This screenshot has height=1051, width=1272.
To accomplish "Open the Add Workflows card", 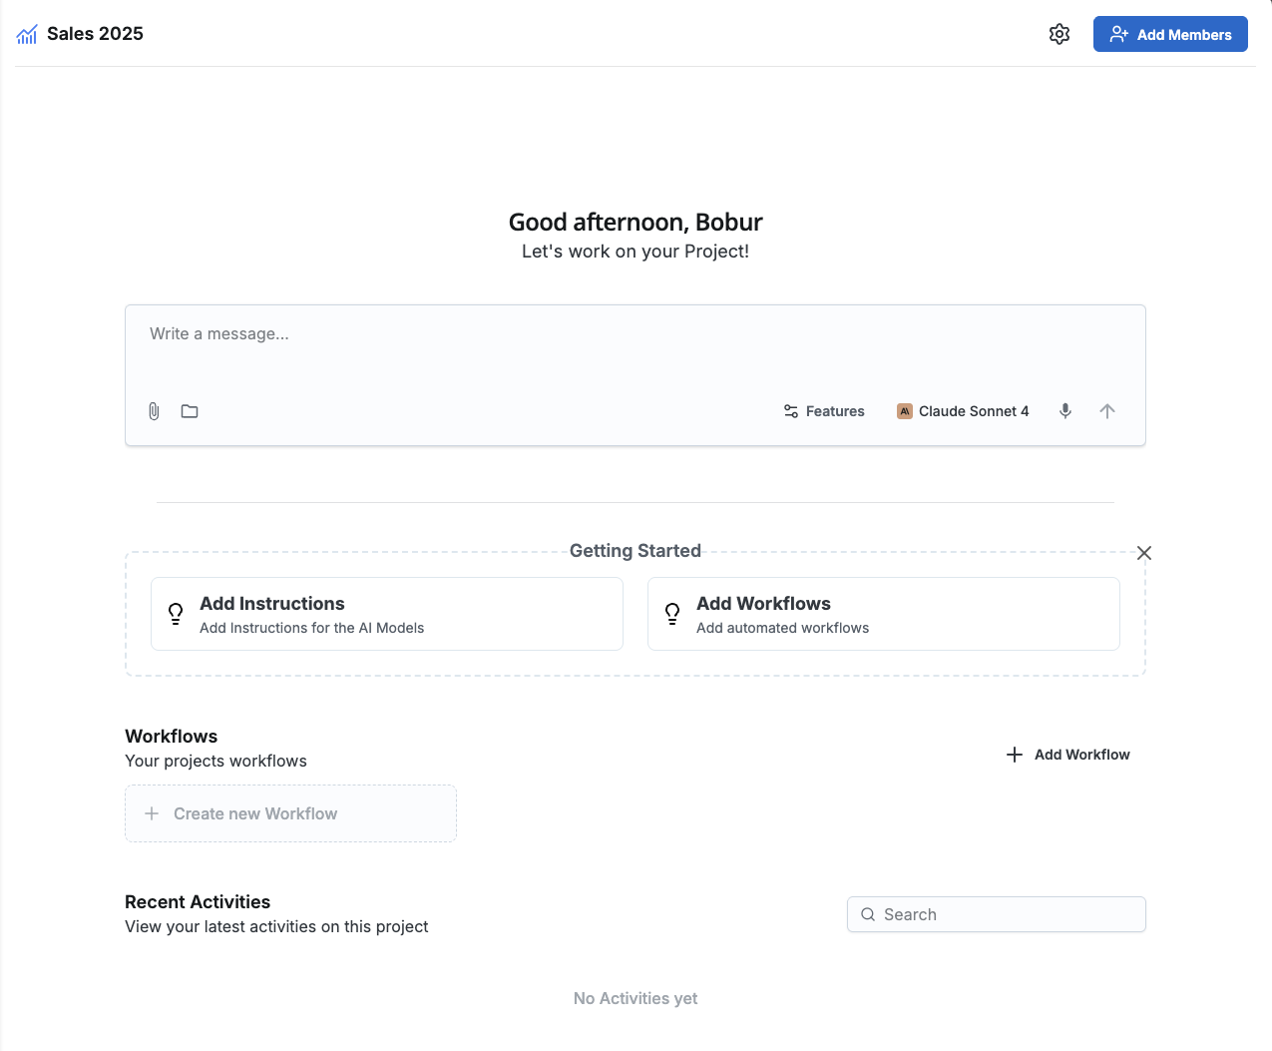I will click(884, 614).
